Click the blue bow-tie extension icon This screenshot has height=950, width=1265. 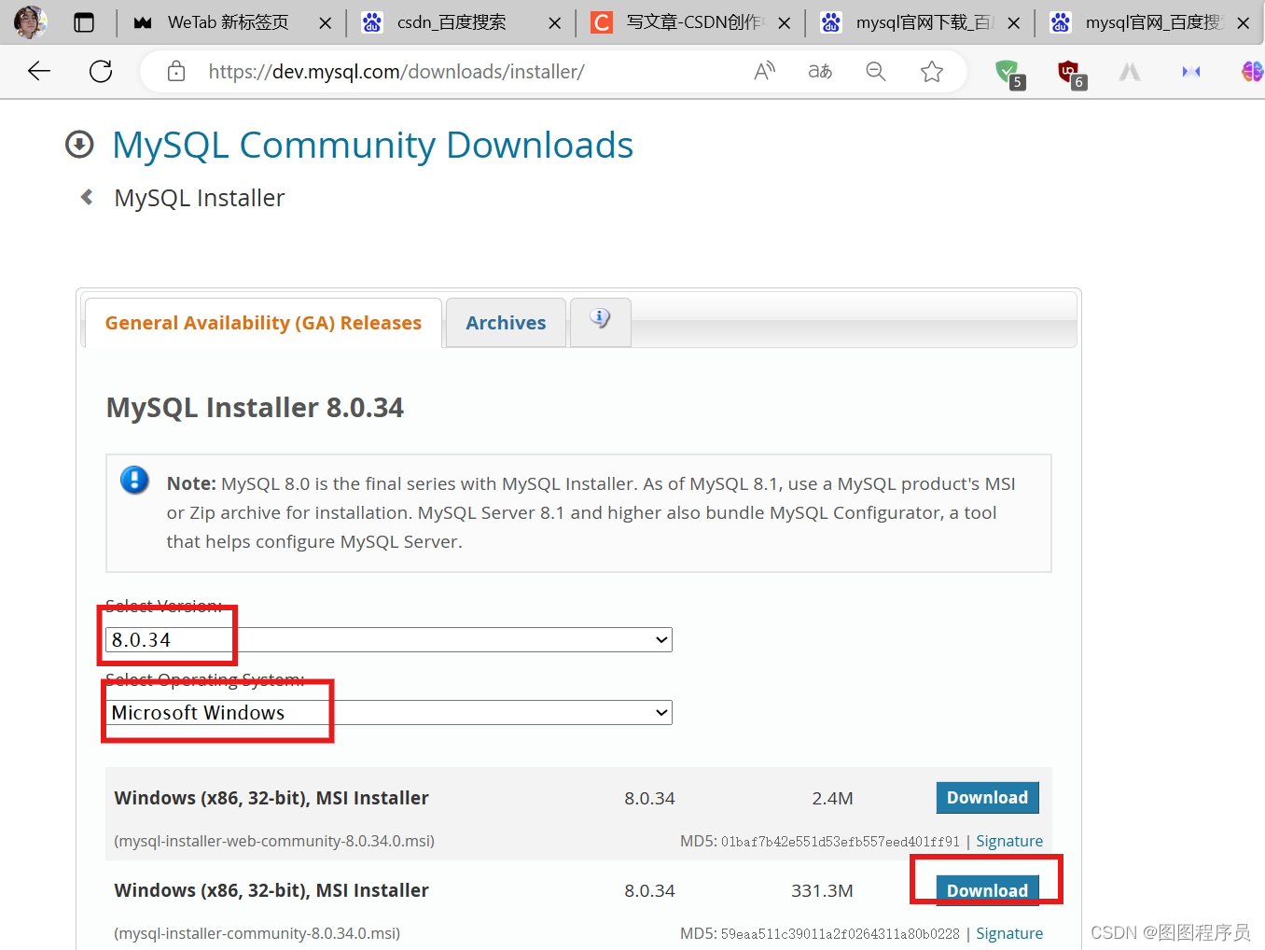1191,71
